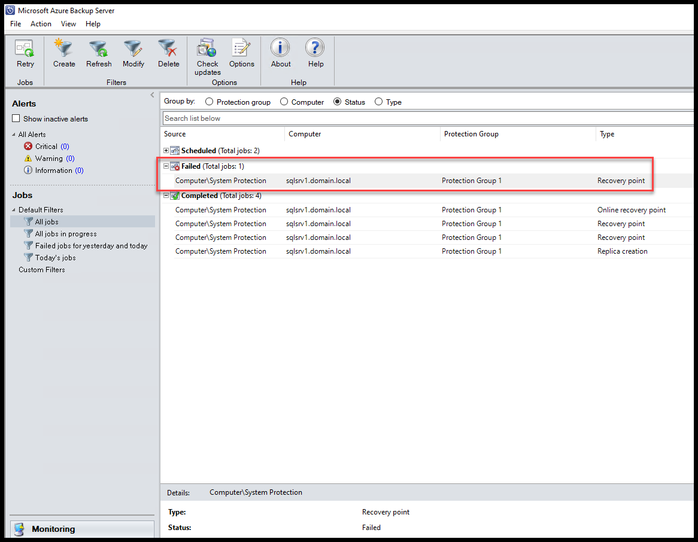Expand the Scheduled jobs group
The width and height of the screenshot is (698, 542).
click(x=166, y=151)
